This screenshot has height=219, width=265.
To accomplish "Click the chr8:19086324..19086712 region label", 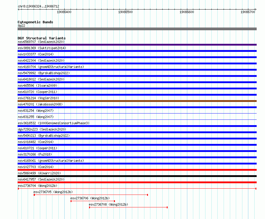I will [x=38, y=6].
